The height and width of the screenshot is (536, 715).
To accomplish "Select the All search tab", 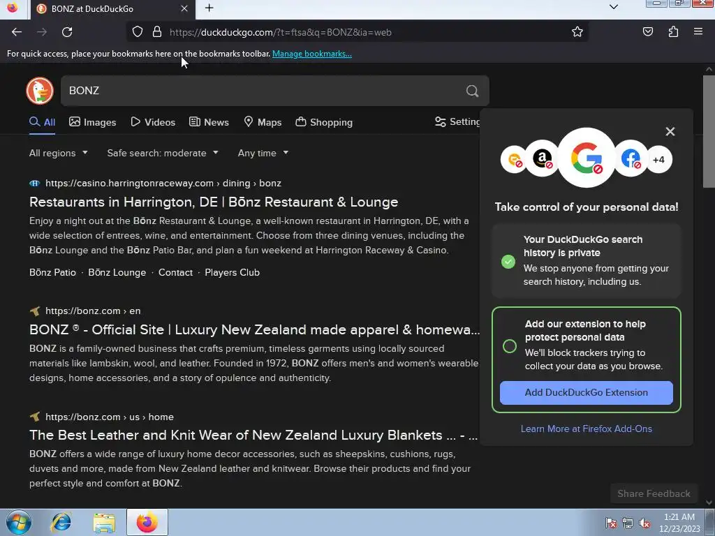I will pyautogui.click(x=42, y=122).
